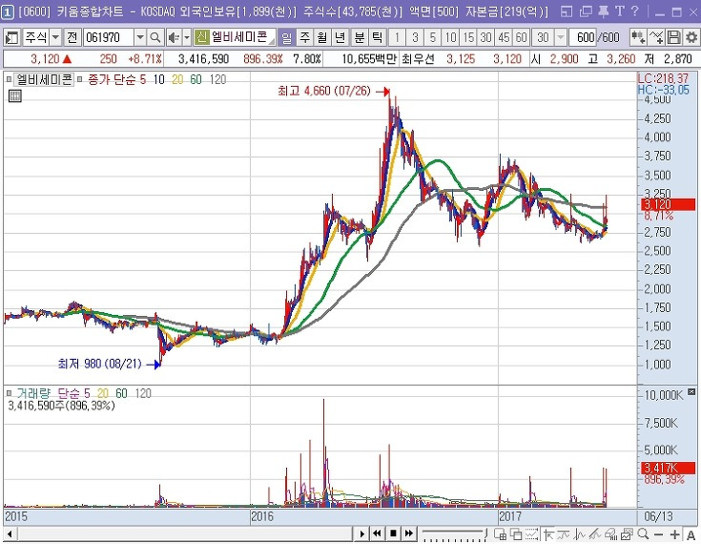This screenshot has width=701, height=544.
Task: Expand the stock code history dropdown
Action: coord(140,37)
